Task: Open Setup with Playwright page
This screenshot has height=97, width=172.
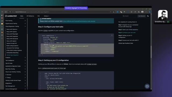Action: (12, 34)
